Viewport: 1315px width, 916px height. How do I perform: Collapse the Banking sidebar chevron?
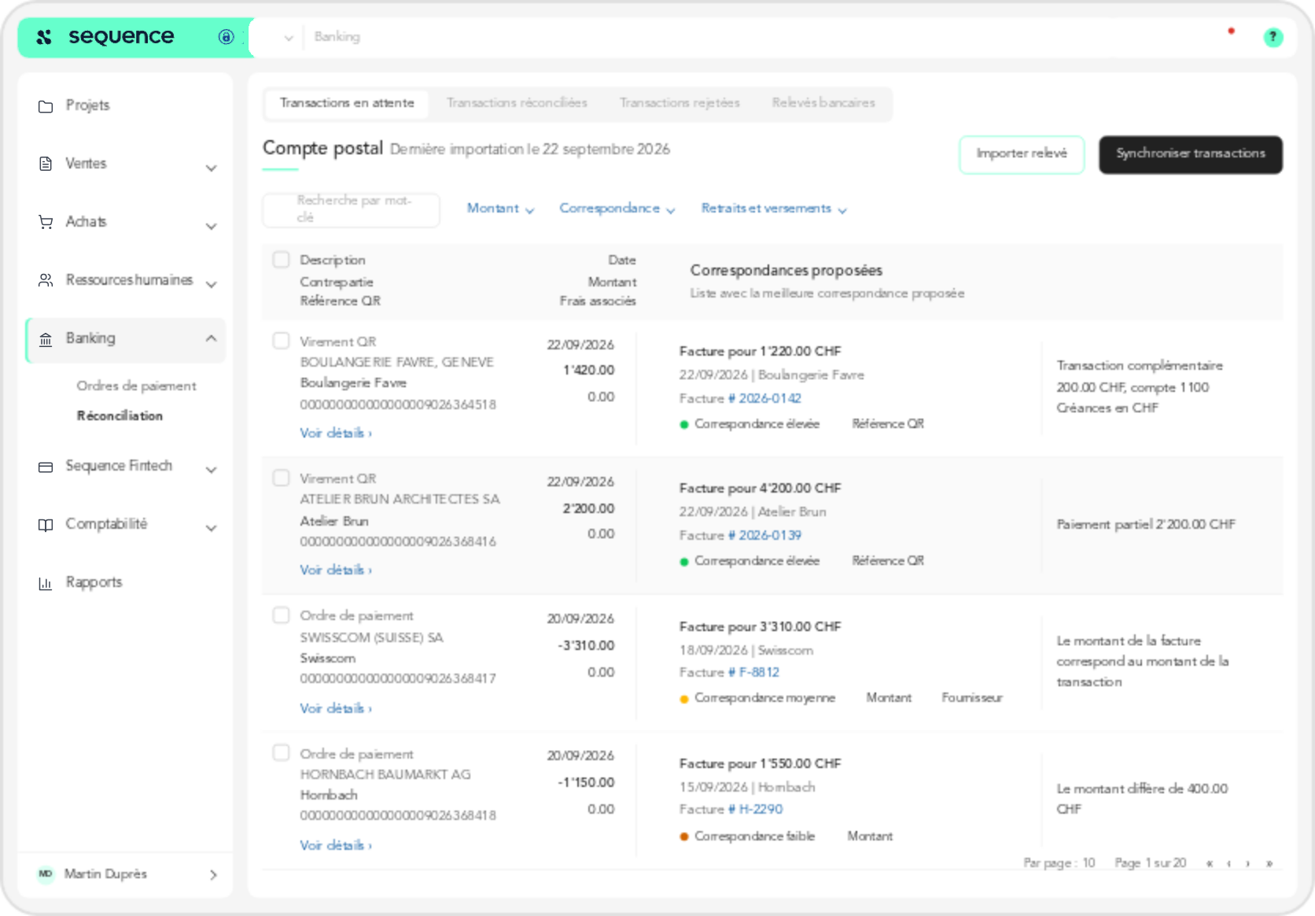(x=211, y=338)
